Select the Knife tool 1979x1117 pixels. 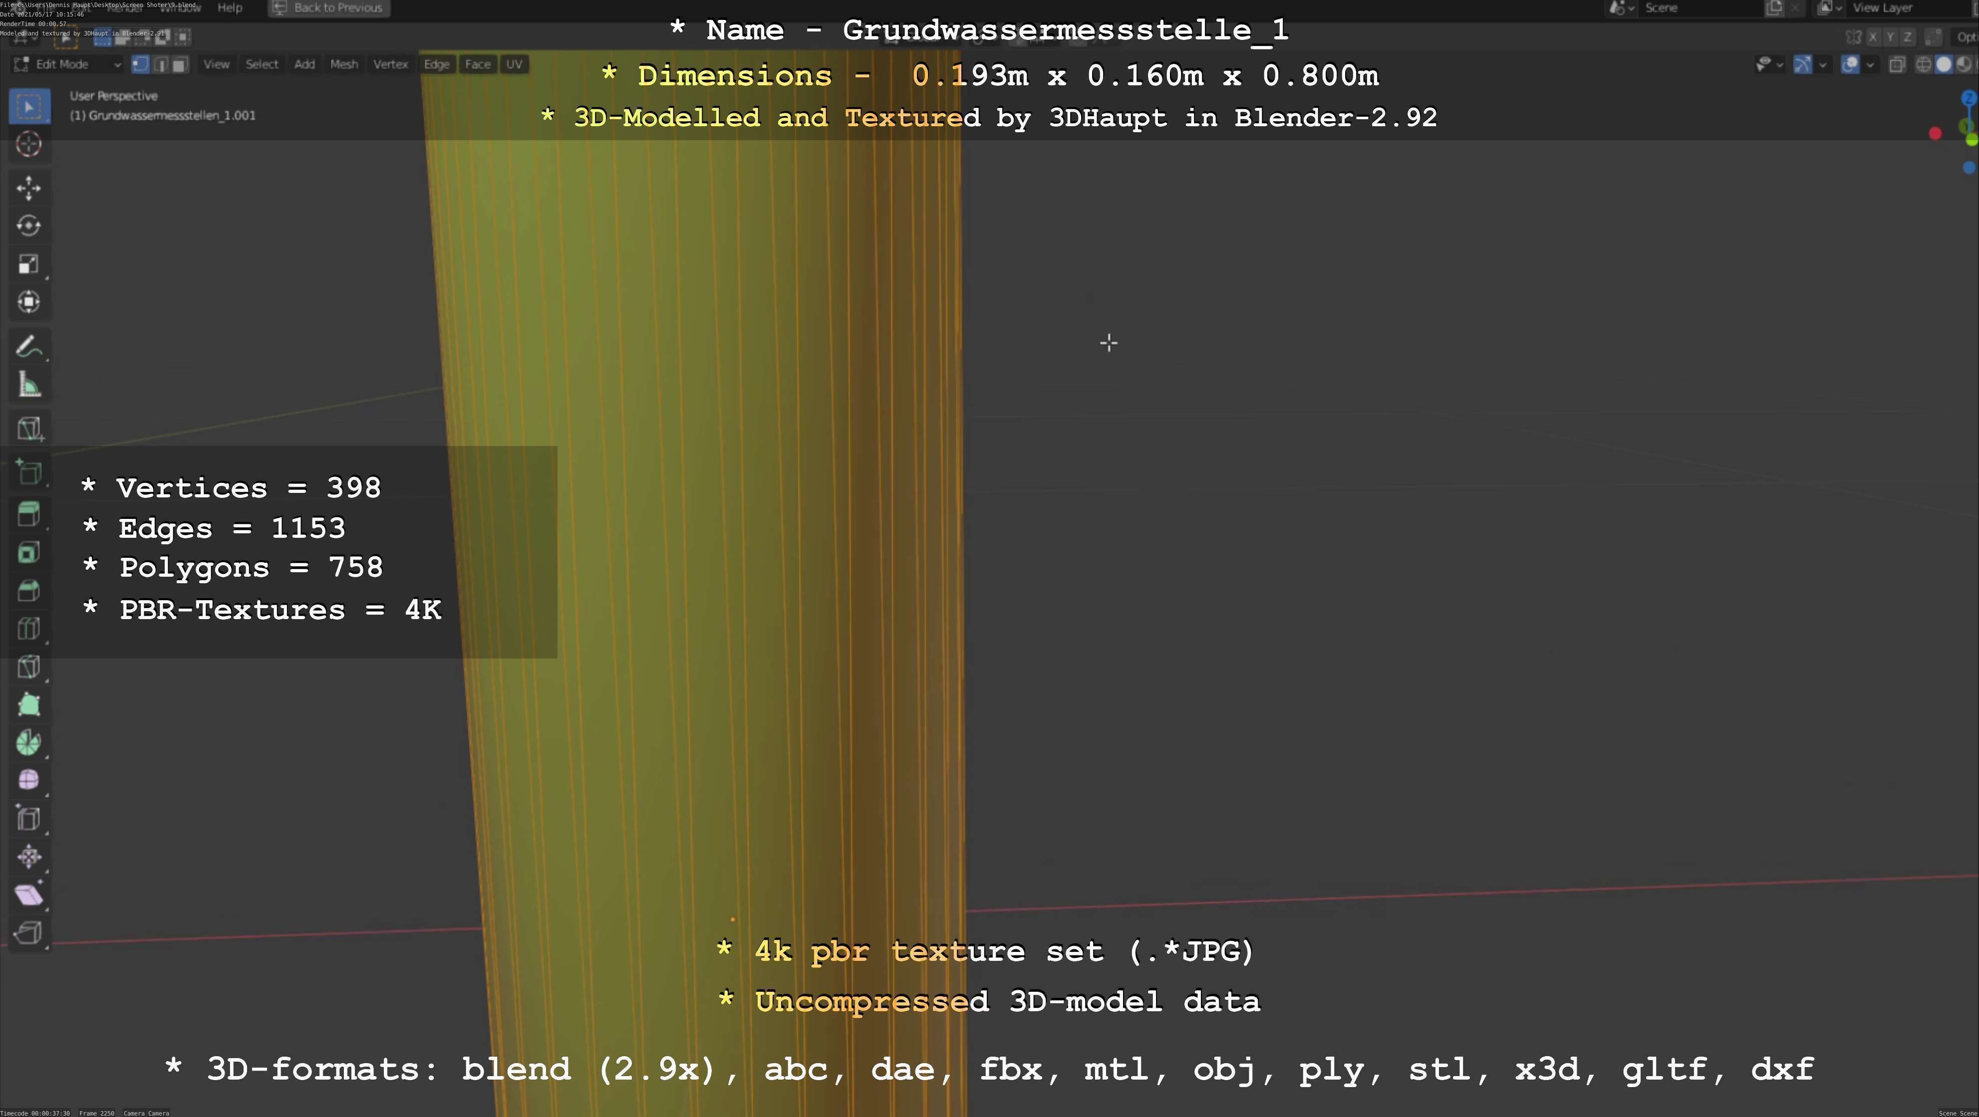28,667
